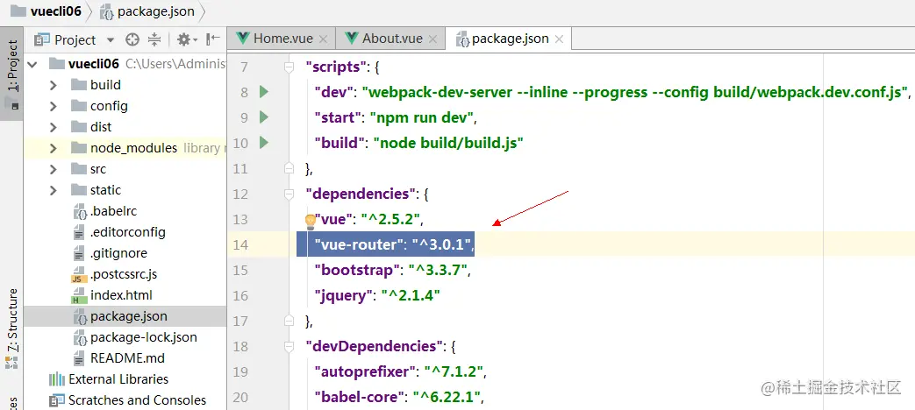The width and height of the screenshot is (915, 410).
Task: Run the dev script at line 8
Action: coord(264,91)
